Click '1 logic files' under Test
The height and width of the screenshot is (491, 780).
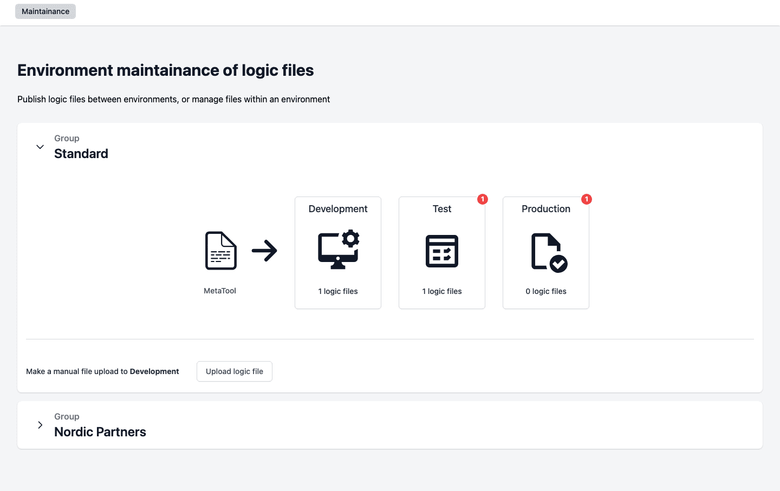442,291
